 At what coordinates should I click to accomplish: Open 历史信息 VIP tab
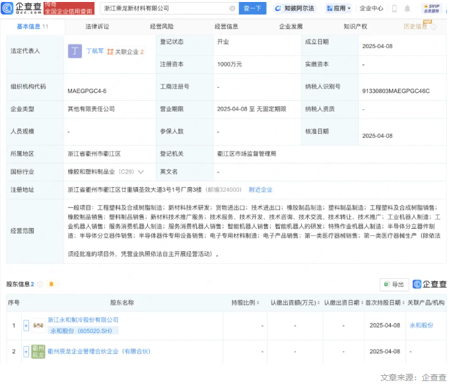(415, 26)
